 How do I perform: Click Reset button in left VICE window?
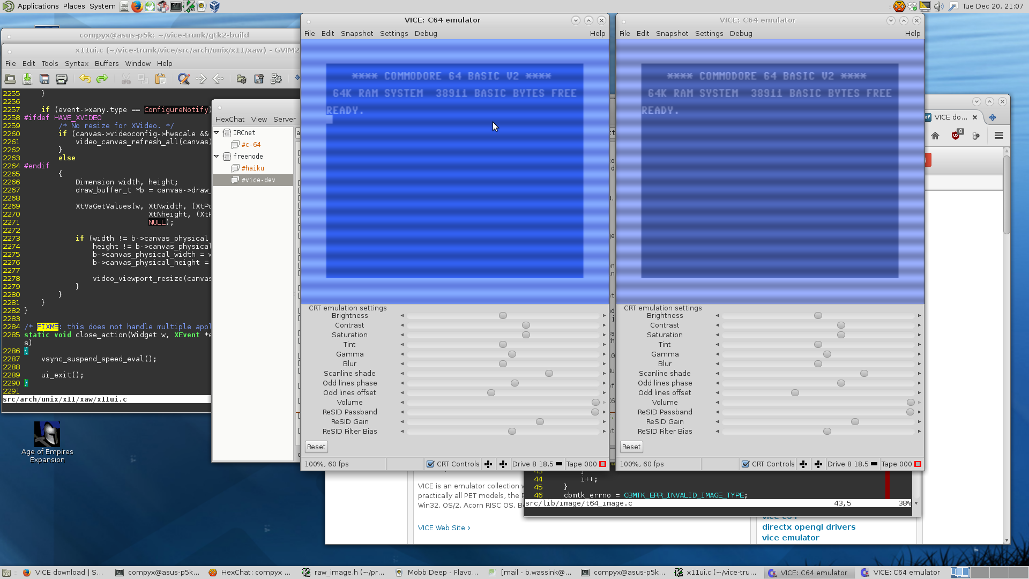(x=316, y=447)
